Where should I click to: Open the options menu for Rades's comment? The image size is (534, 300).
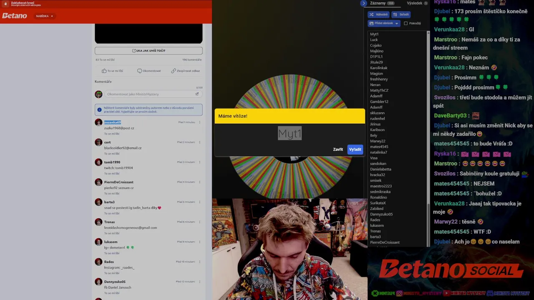200,262
